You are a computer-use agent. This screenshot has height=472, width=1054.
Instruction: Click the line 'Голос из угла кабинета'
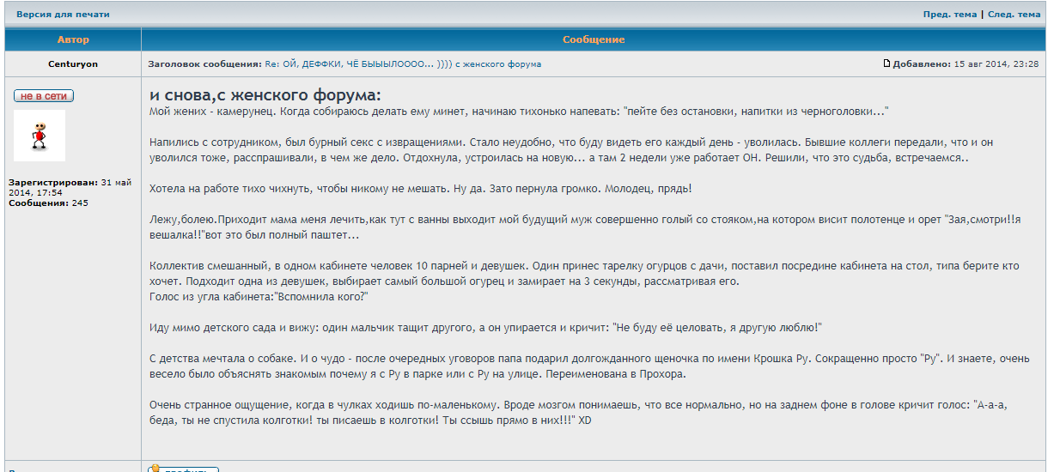click(259, 297)
